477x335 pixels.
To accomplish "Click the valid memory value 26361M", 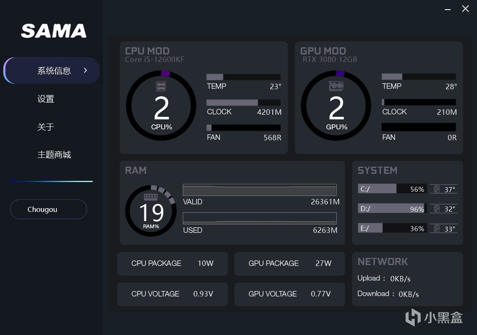I will [x=325, y=201].
